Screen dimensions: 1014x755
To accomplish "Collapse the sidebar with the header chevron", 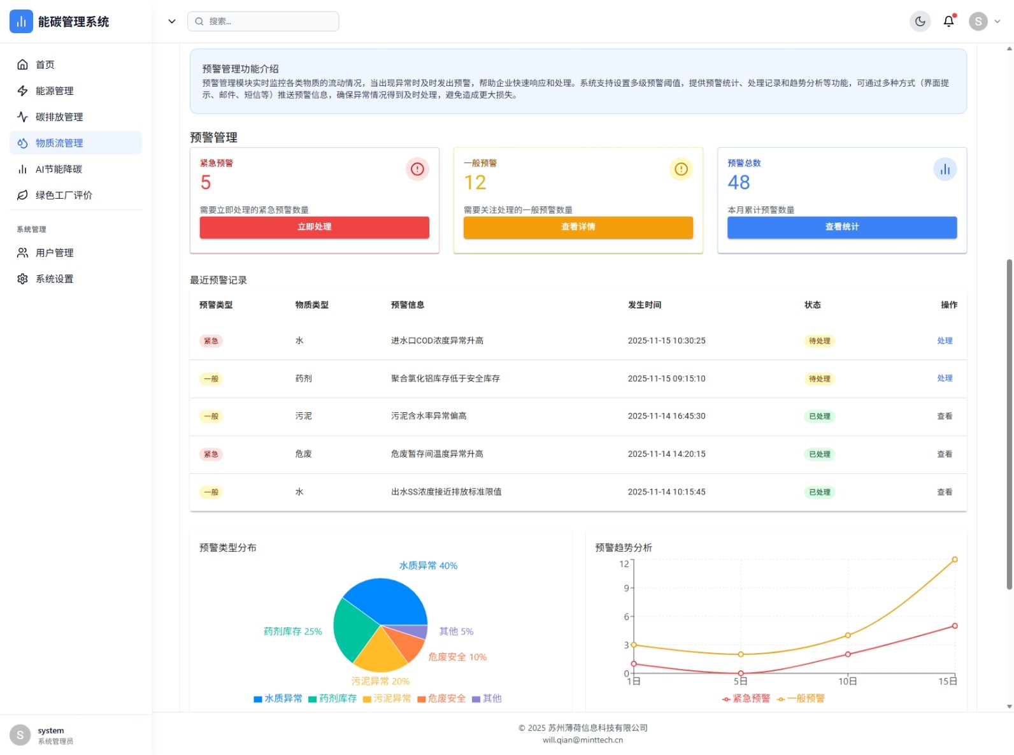I will click(x=171, y=21).
